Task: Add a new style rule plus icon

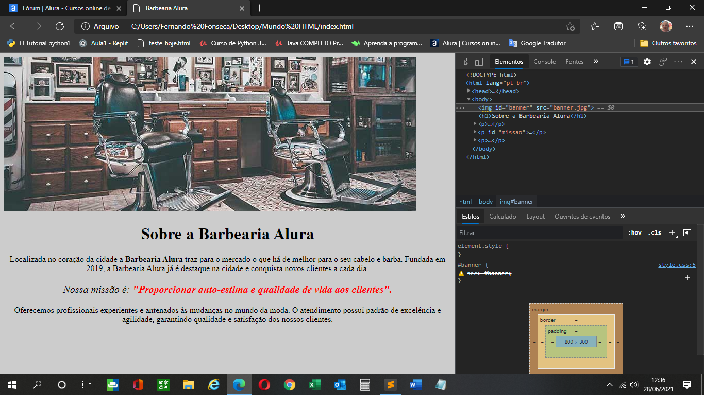Action: point(673,233)
